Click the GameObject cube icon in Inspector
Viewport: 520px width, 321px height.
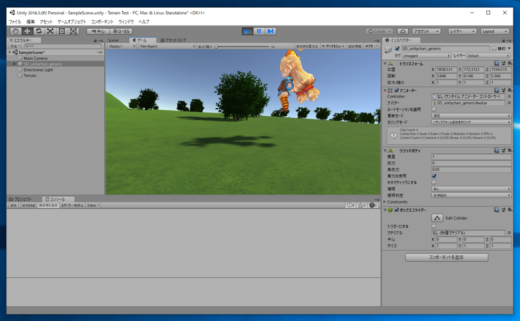(x=388, y=50)
